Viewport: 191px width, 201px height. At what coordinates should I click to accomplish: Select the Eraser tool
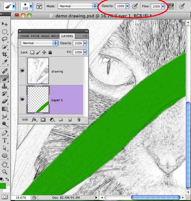[x=5, y=101]
